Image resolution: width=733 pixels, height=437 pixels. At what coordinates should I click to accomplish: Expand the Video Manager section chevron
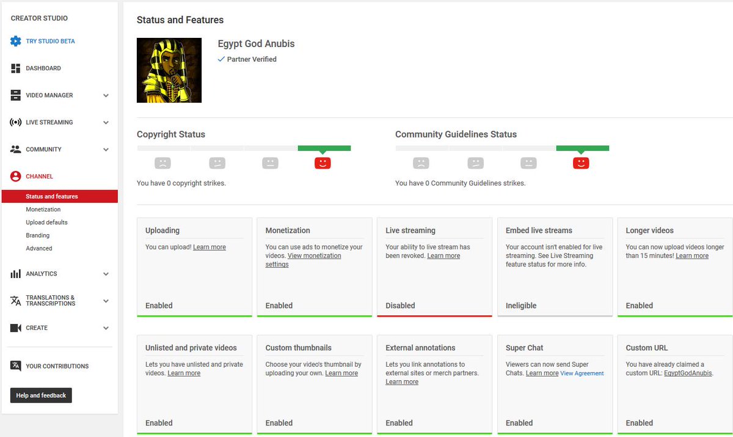(x=106, y=96)
